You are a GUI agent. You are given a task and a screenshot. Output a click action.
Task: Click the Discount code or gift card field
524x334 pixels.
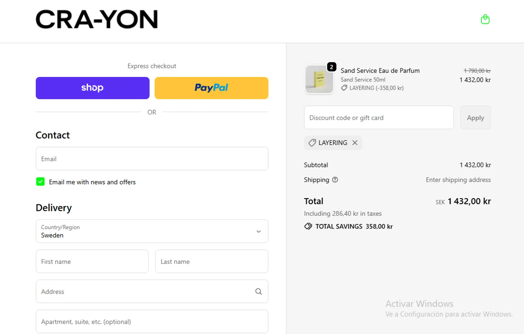click(379, 117)
